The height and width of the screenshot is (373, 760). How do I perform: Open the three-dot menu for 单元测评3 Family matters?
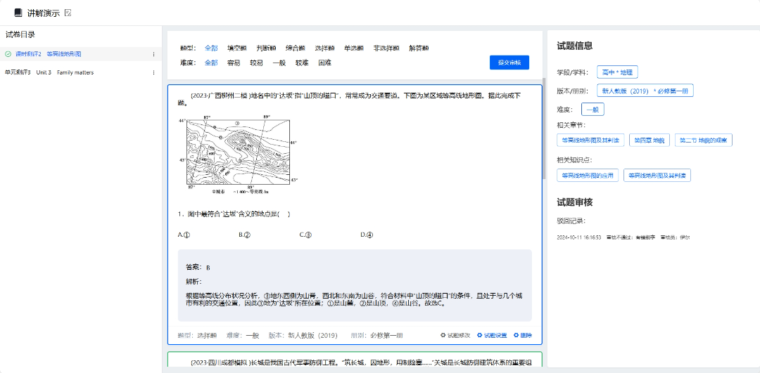click(153, 72)
